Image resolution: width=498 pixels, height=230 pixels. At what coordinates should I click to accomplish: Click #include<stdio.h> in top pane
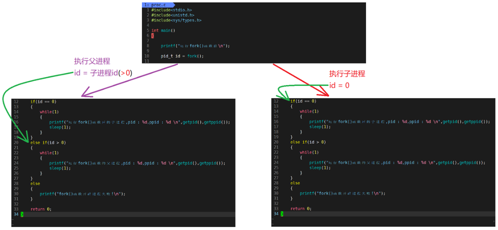click(x=172, y=10)
